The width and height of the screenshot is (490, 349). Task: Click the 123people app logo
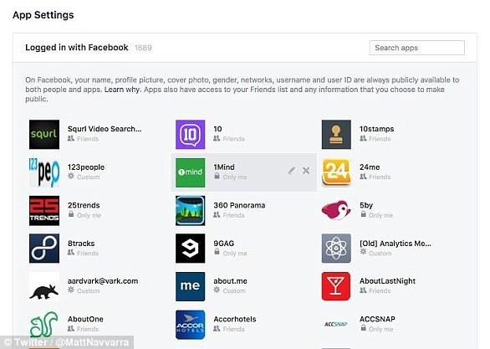pos(44,172)
